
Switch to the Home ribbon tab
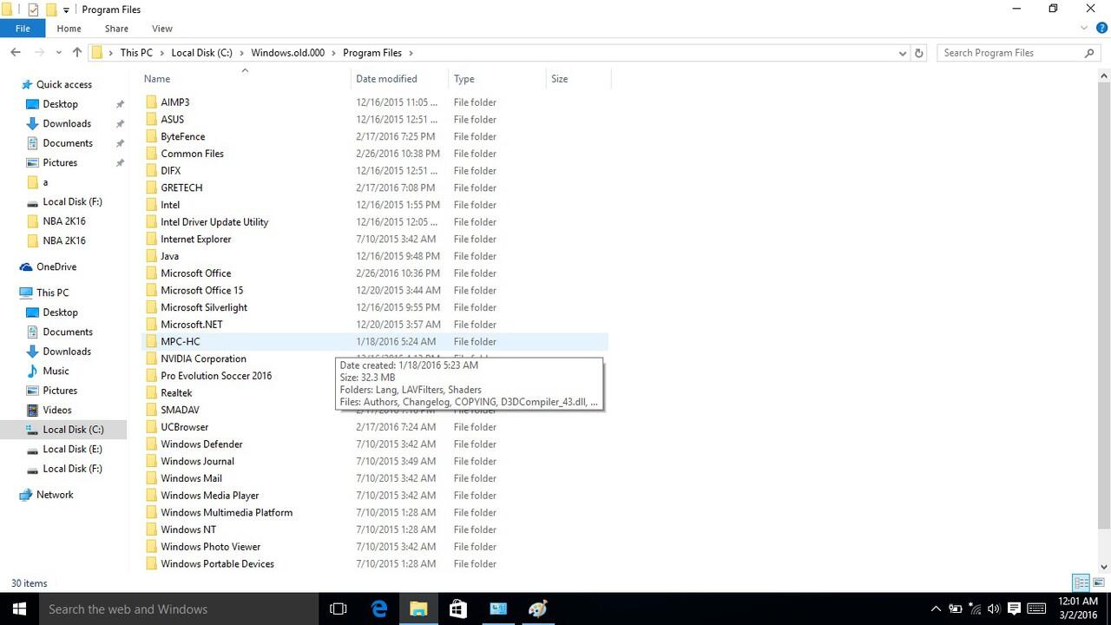(x=69, y=29)
